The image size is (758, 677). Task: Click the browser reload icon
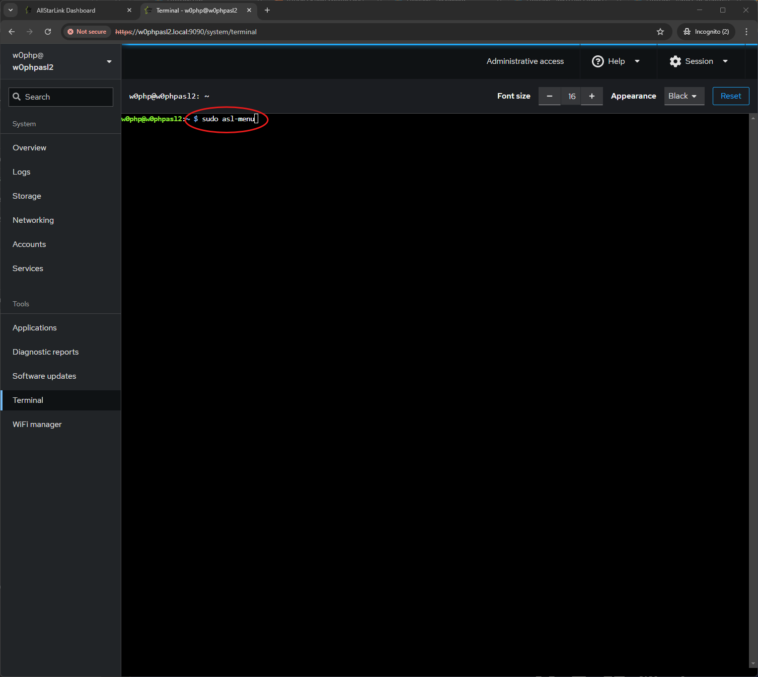point(48,32)
